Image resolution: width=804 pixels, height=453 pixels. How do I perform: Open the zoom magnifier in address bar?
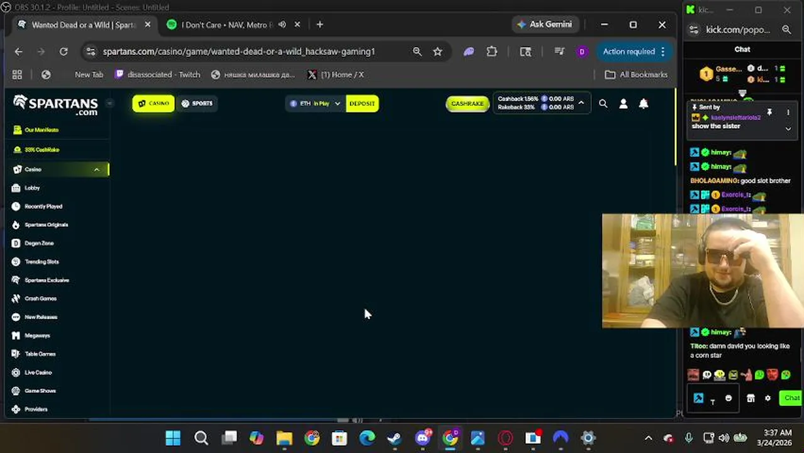click(417, 52)
